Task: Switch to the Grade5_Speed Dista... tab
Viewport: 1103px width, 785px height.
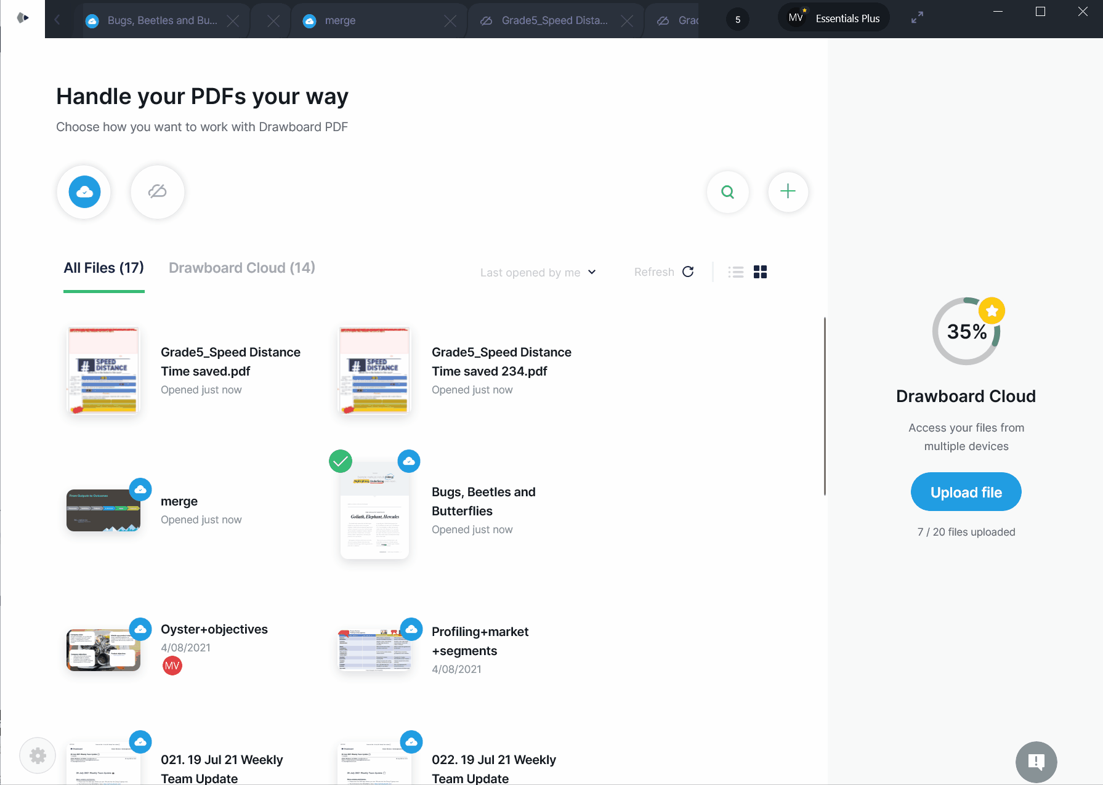Action: point(554,20)
